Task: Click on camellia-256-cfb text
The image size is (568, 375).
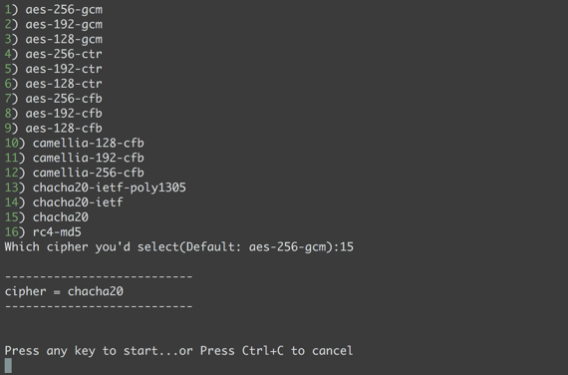Action: click(89, 173)
